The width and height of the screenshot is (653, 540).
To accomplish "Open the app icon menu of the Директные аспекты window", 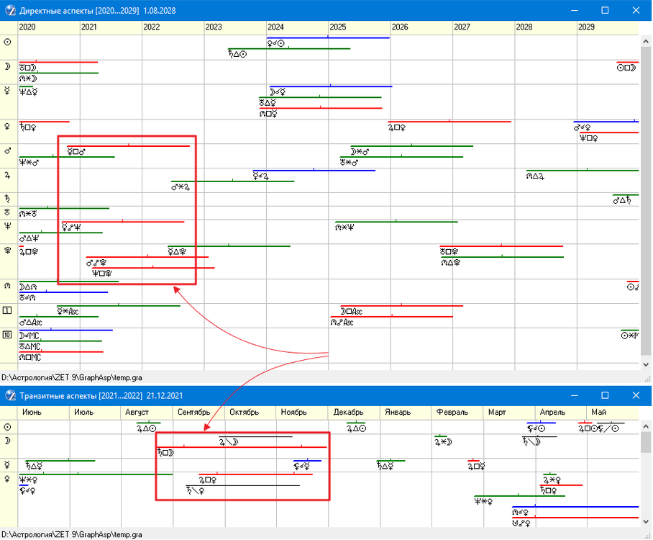I will (10, 10).
